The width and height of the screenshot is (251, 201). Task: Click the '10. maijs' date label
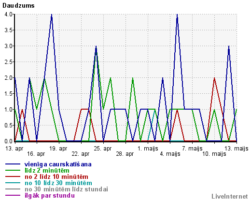(214, 154)
